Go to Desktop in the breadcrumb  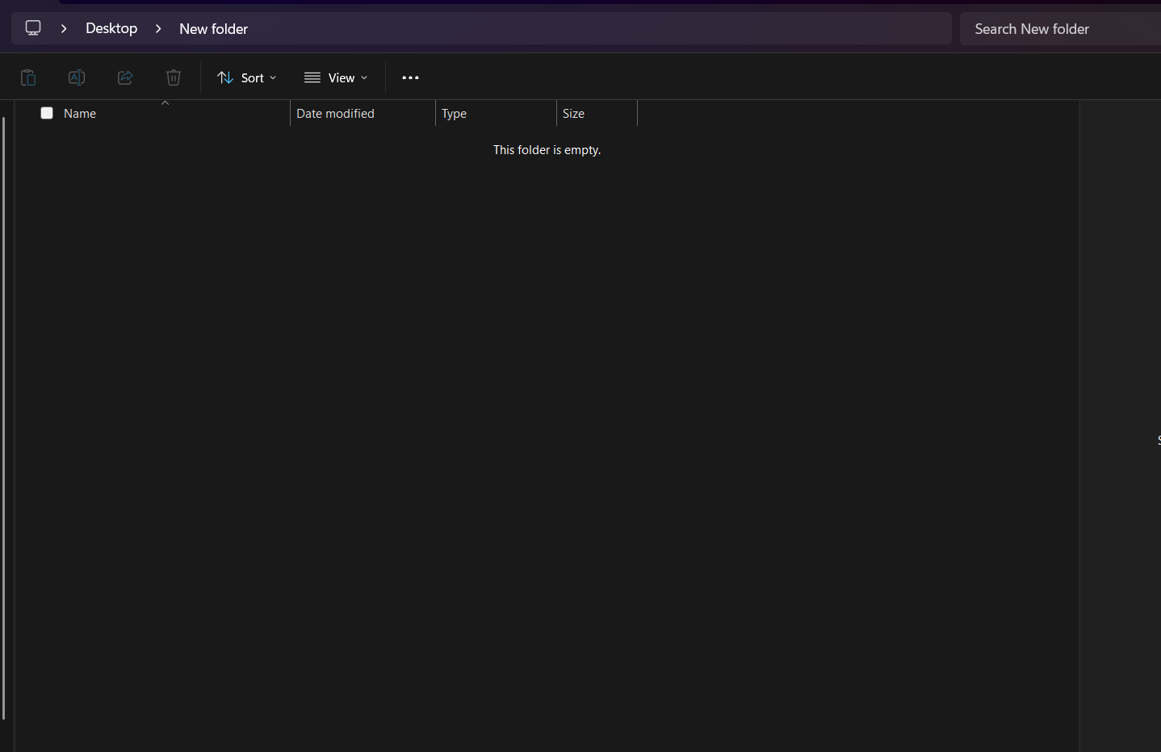111,28
